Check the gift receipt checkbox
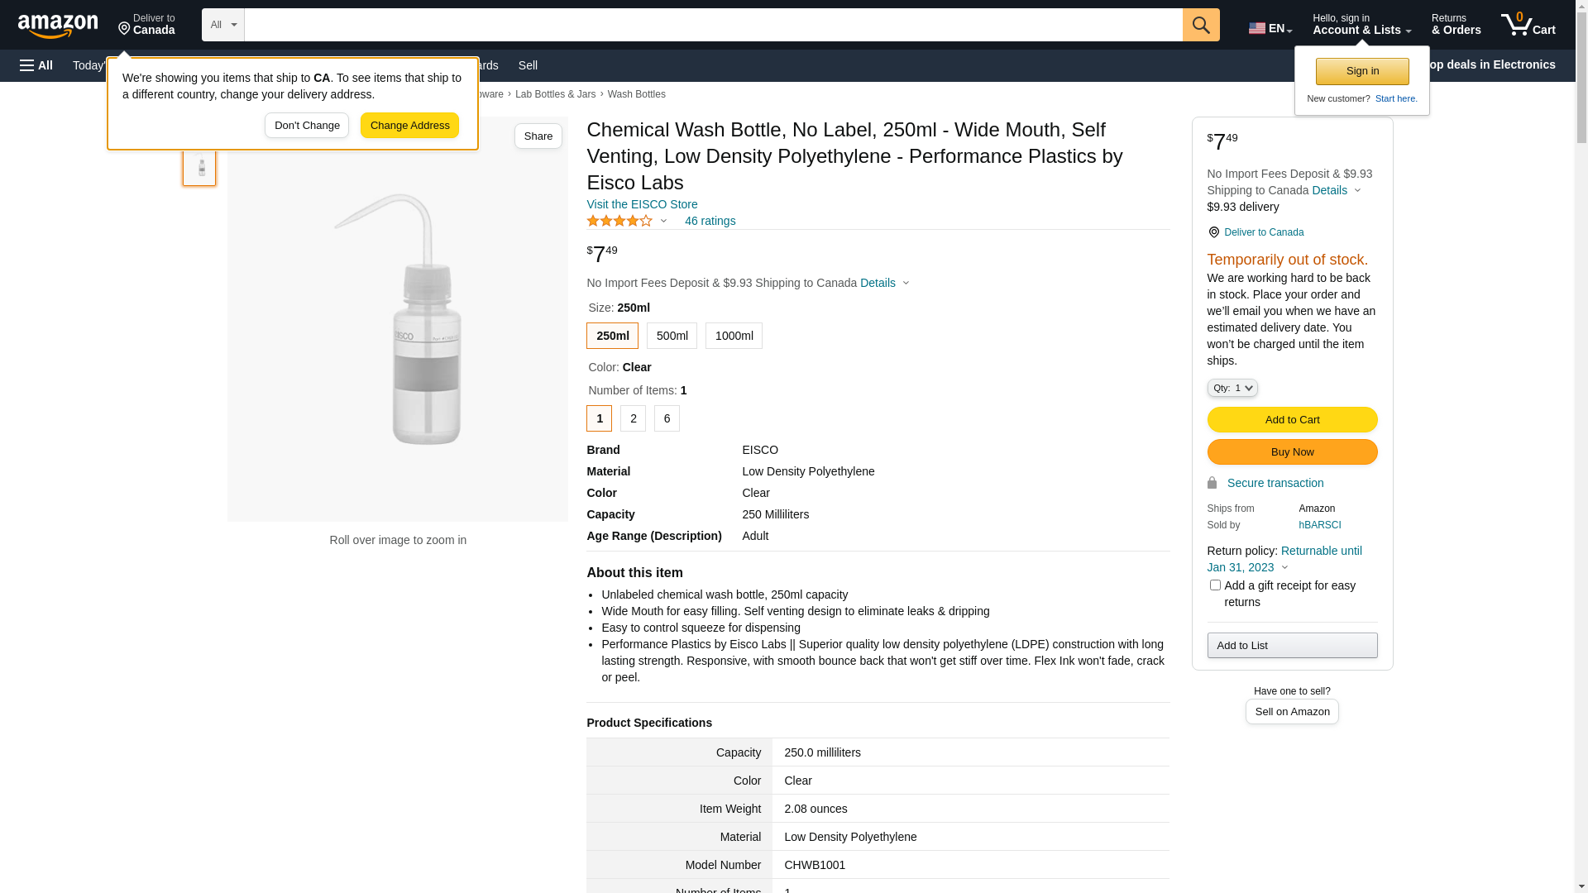The height and width of the screenshot is (893, 1588). coord(1215,585)
